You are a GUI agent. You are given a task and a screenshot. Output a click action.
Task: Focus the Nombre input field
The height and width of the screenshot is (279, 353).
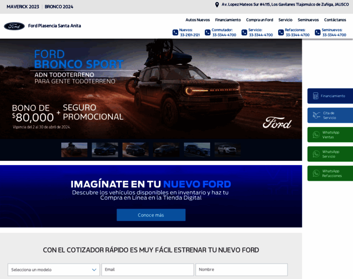[x=242, y=270]
